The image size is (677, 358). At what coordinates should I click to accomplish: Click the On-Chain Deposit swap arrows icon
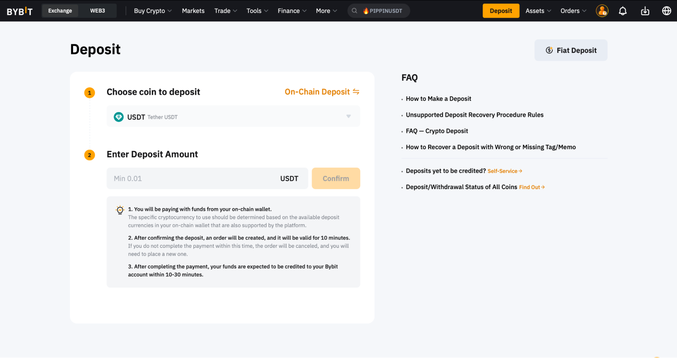356,92
